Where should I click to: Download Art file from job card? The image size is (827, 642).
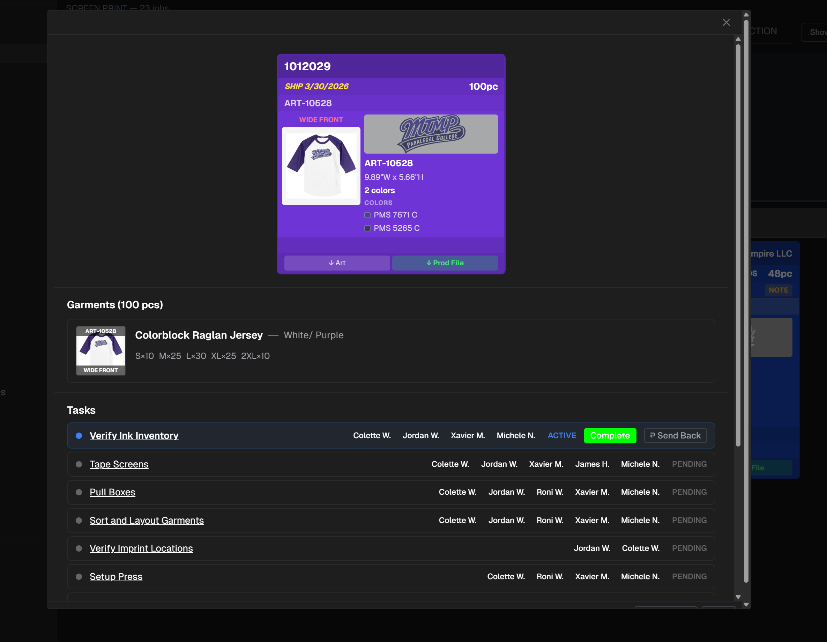pos(337,263)
